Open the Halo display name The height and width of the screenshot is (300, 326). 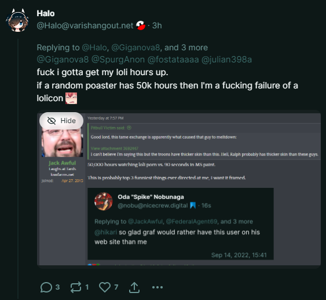[x=46, y=13]
